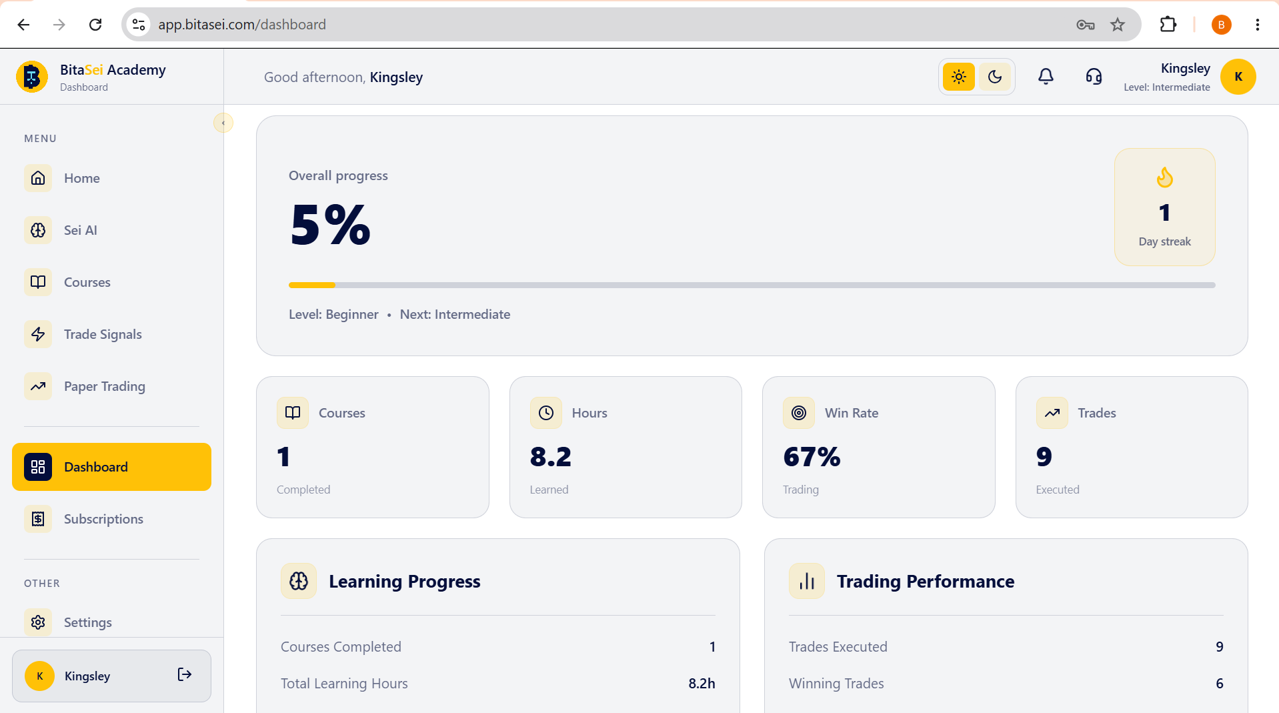Open Settings in the sidebar

(x=111, y=622)
